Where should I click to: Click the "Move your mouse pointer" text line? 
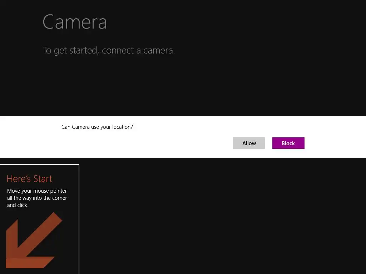pos(37,191)
